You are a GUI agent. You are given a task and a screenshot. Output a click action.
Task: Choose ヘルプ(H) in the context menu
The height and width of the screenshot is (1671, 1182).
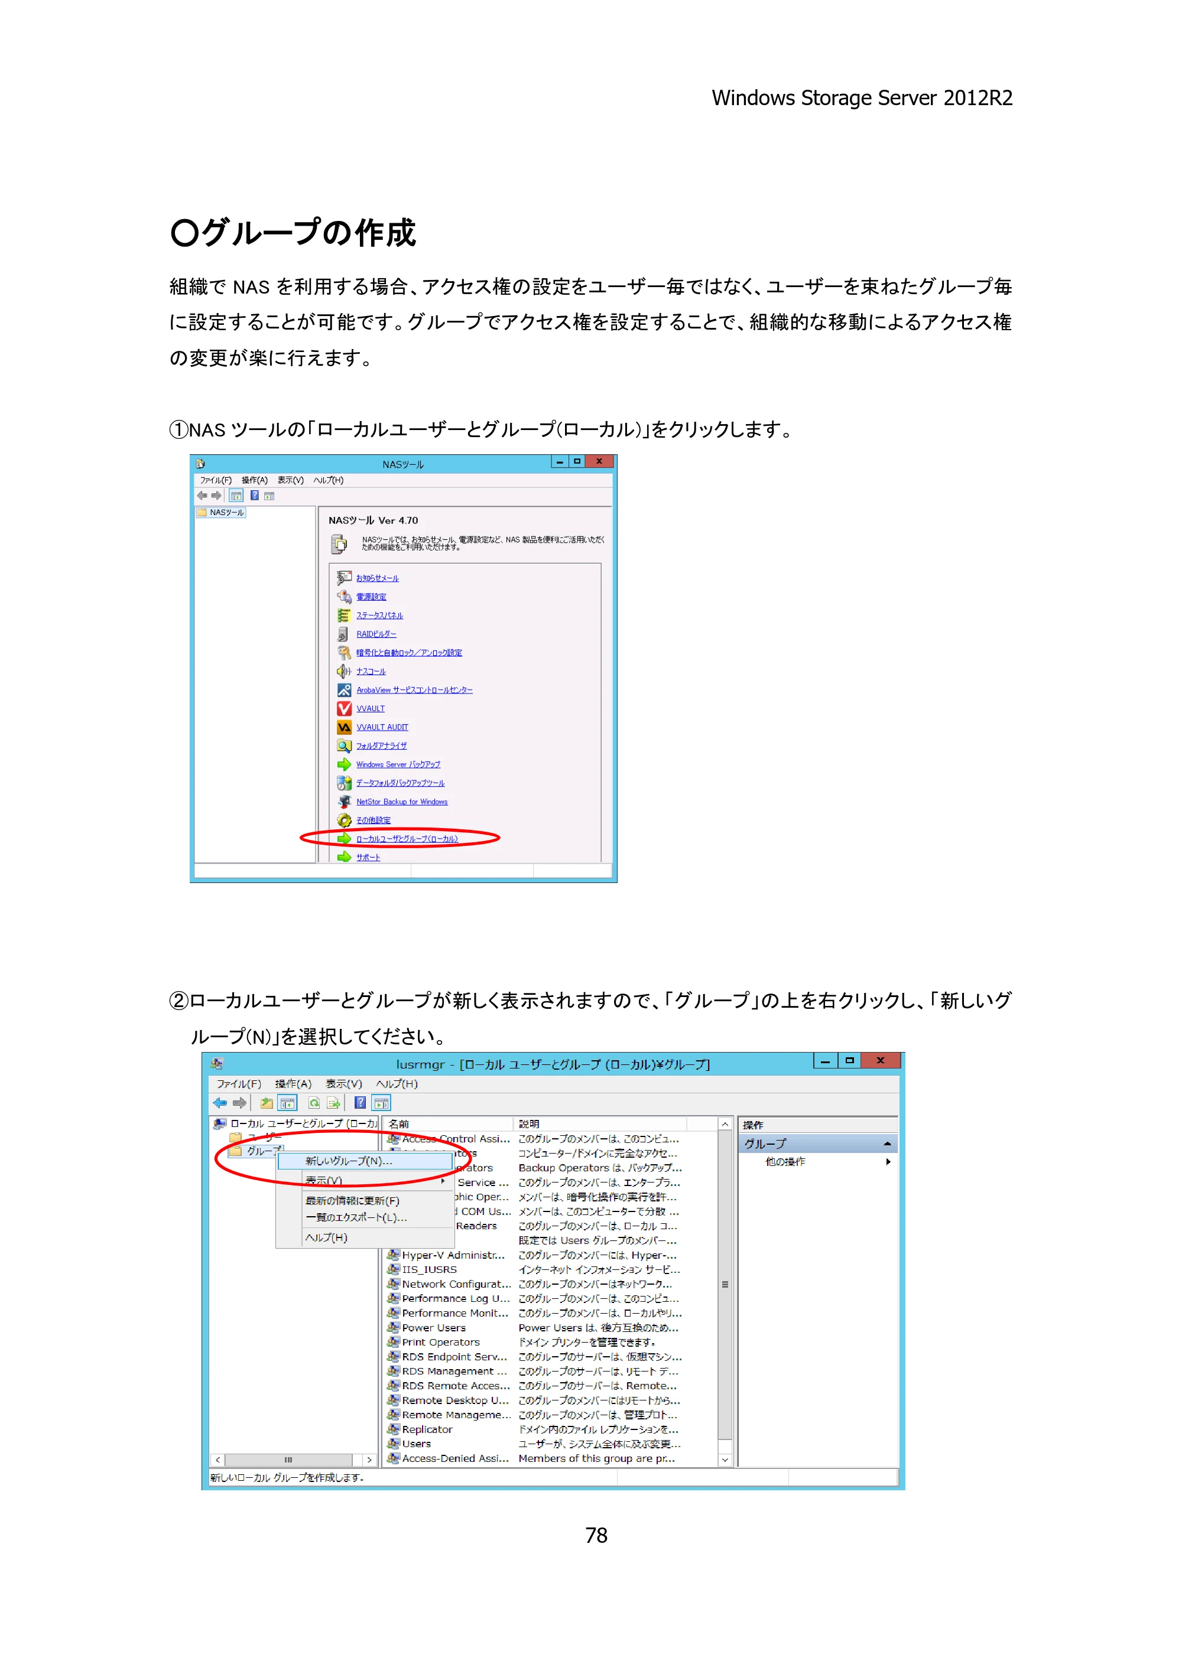[x=366, y=1237]
